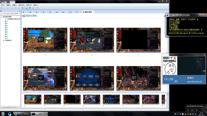Screen dimensions: 207x116
Task: Enter full screen mode via toolbar icon
Action: [x=30, y=8]
